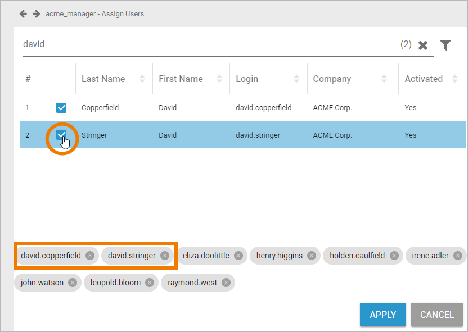Click the CANCEL button

pyautogui.click(x=437, y=315)
